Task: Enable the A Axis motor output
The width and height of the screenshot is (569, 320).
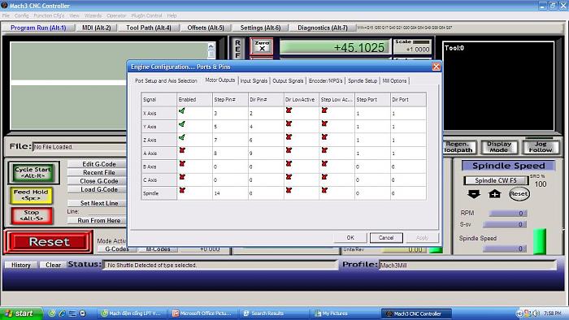Action: tap(182, 151)
